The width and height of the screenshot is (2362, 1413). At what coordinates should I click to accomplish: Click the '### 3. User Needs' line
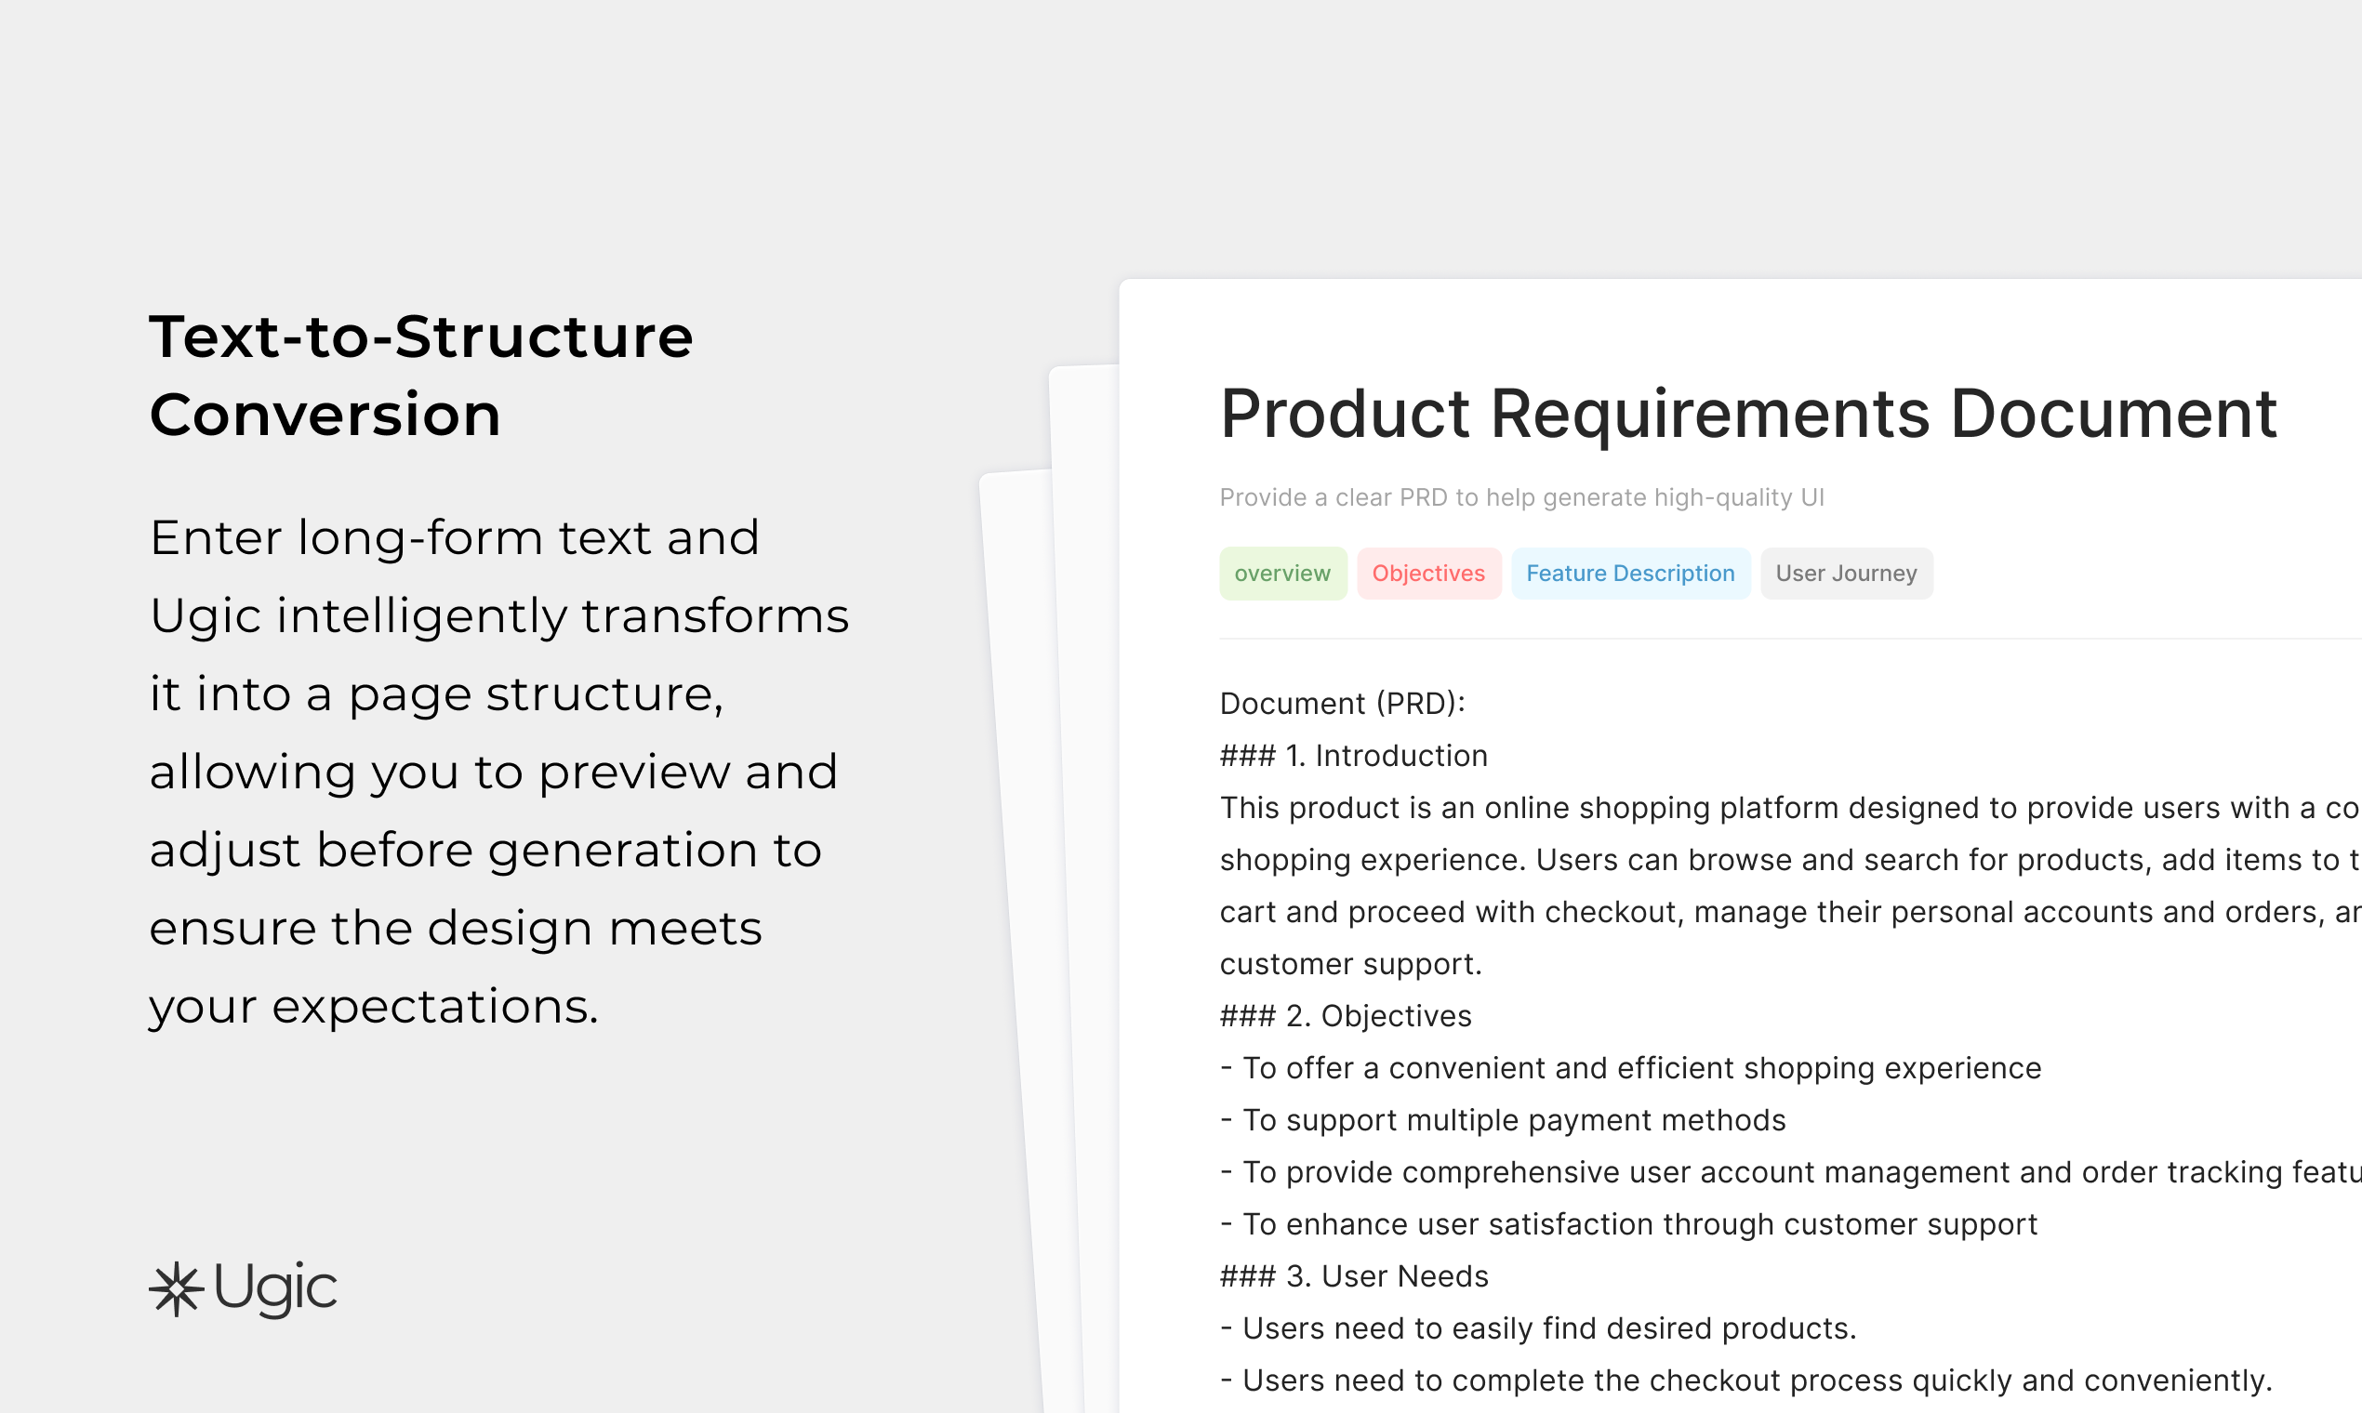pos(1353,1276)
